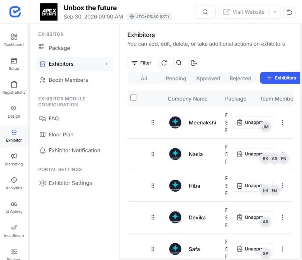Viewport: 302px width, 260px height.
Task: Click the back arrow icon in header
Action: [289, 12]
